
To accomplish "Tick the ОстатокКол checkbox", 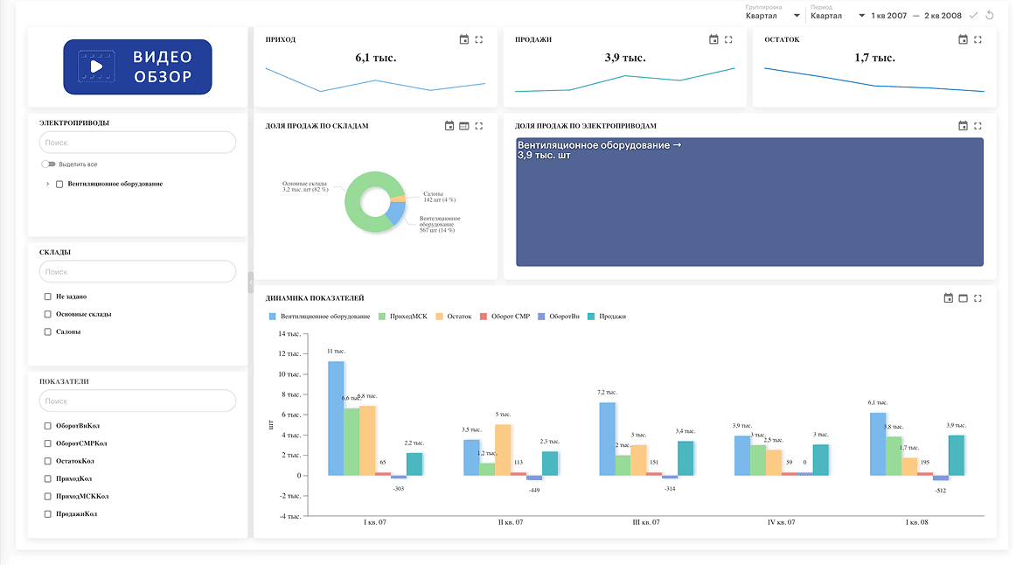I will tap(47, 461).
